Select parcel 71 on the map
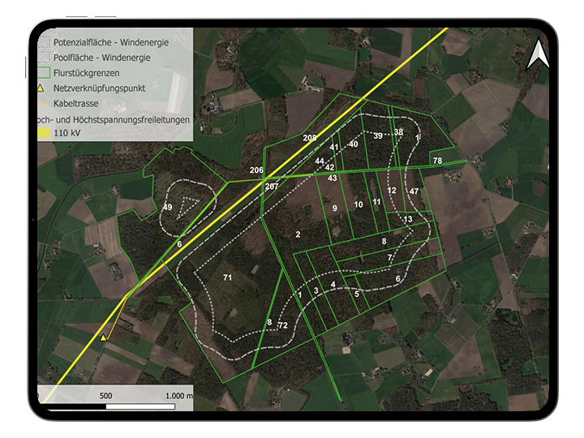This screenshot has height=438, width=584. [228, 278]
